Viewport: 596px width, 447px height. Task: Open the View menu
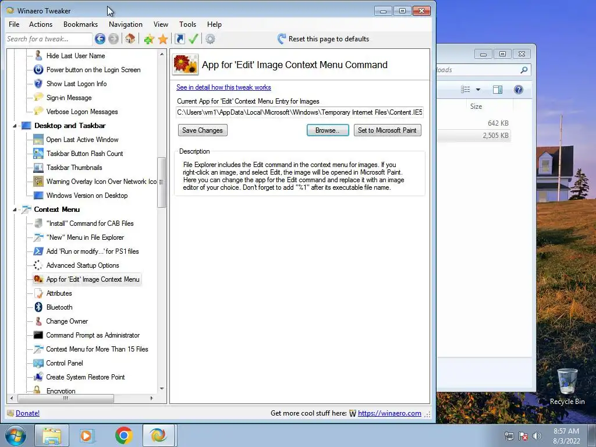click(x=161, y=24)
